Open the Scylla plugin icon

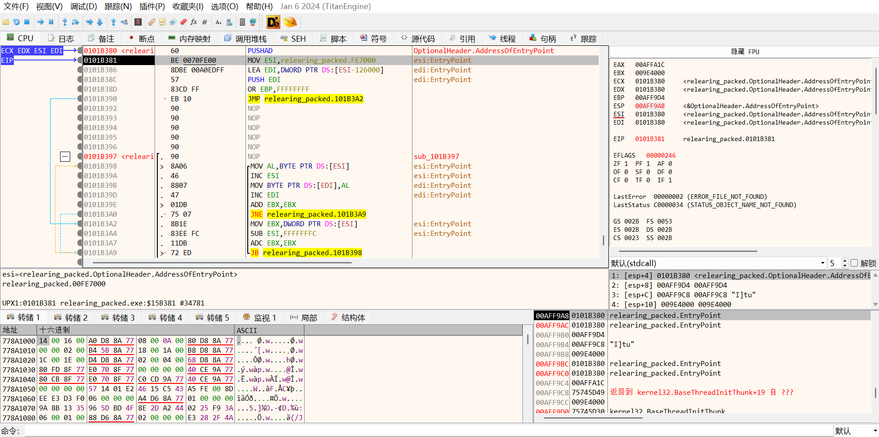[138, 22]
